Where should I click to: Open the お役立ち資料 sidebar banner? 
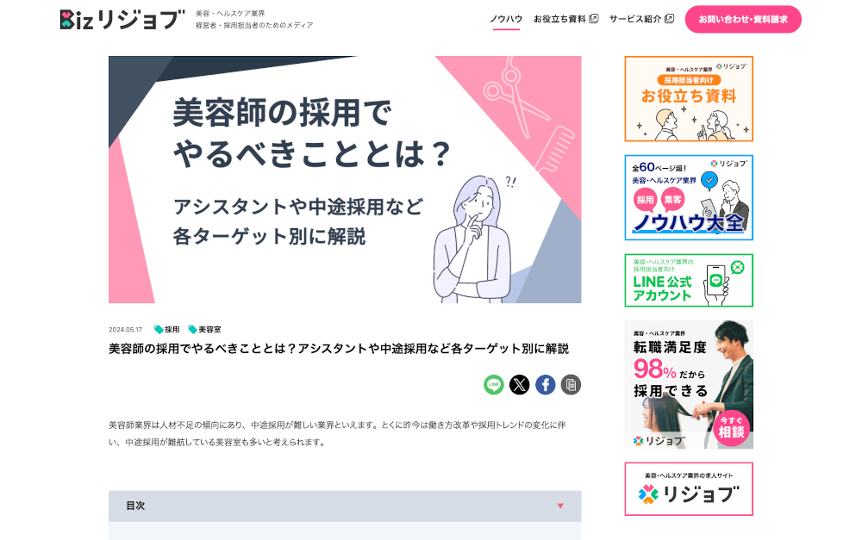click(x=689, y=99)
